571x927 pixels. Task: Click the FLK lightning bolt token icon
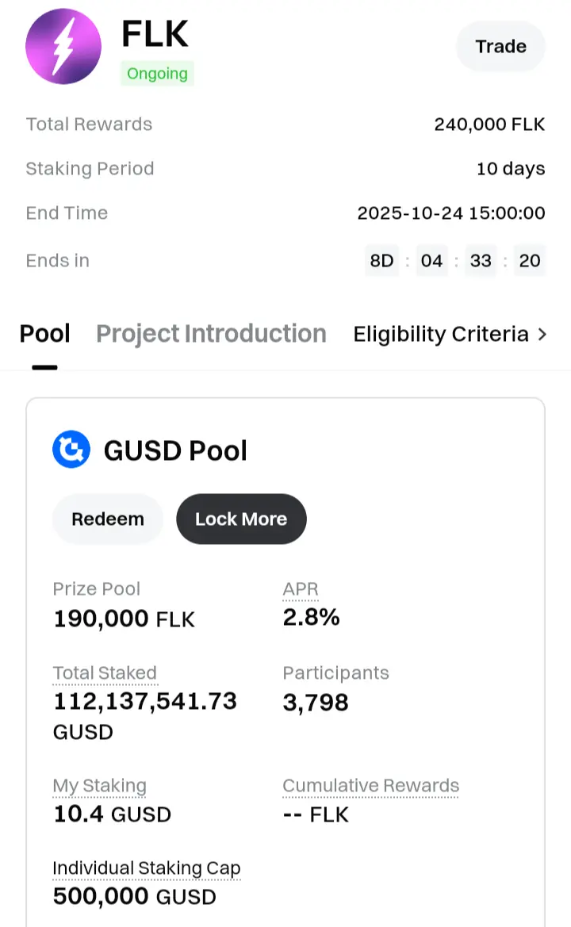coord(63,47)
